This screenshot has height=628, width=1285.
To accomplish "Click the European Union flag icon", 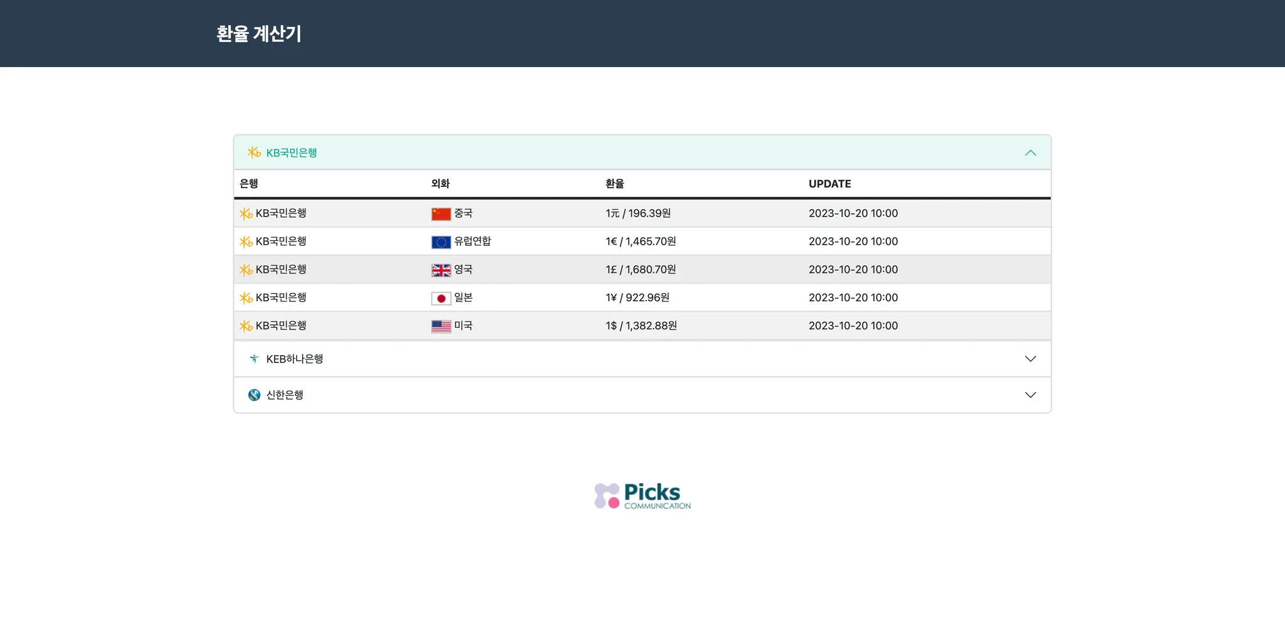I will [441, 242].
